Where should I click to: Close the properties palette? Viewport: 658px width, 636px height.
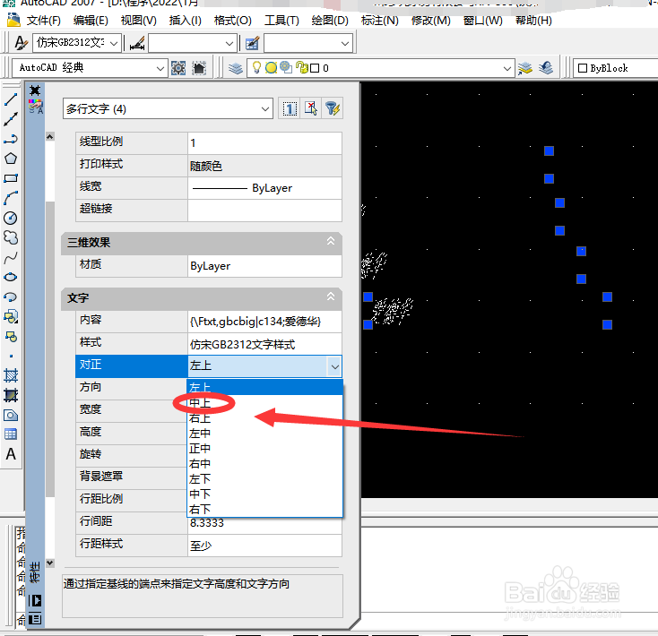pyautogui.click(x=35, y=90)
